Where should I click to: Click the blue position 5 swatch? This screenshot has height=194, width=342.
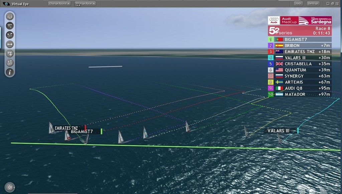tap(271, 64)
